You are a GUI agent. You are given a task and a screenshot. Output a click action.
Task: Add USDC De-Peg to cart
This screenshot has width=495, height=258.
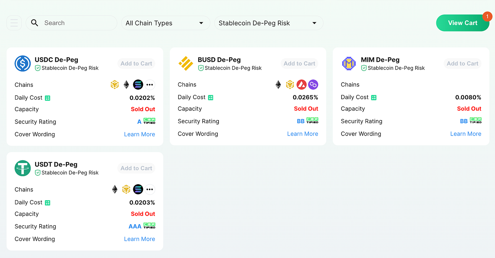coord(136,64)
